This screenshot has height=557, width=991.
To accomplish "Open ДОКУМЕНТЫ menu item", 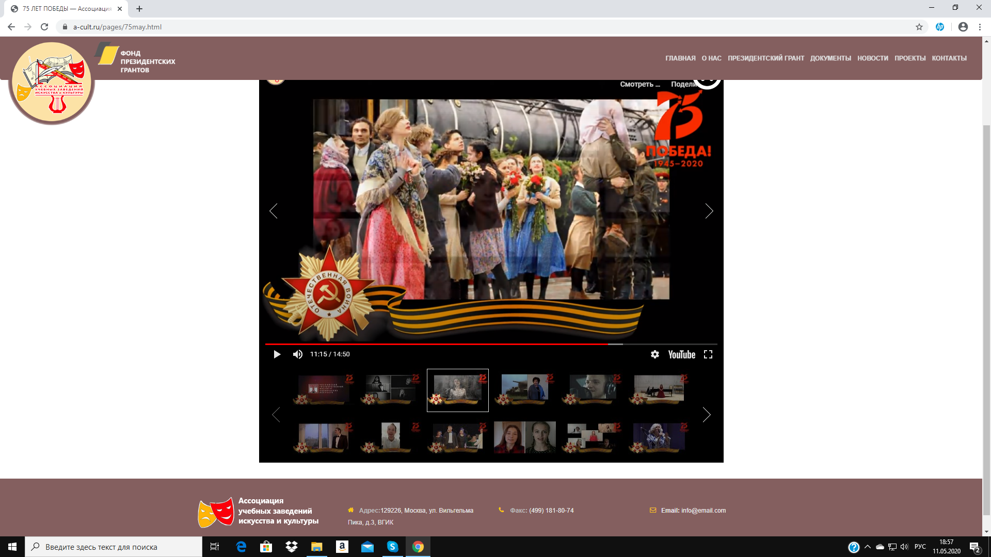I will 830,58.
